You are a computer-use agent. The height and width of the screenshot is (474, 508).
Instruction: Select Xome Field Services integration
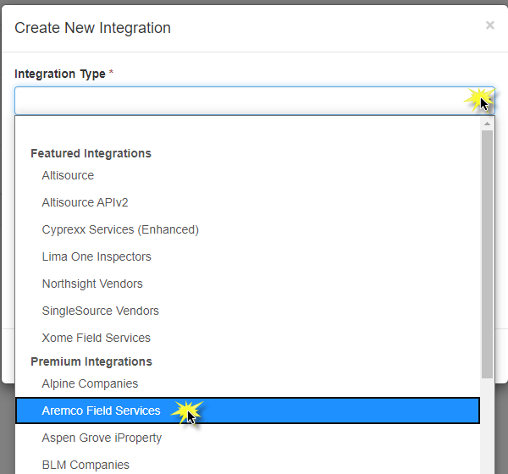[x=247, y=338]
